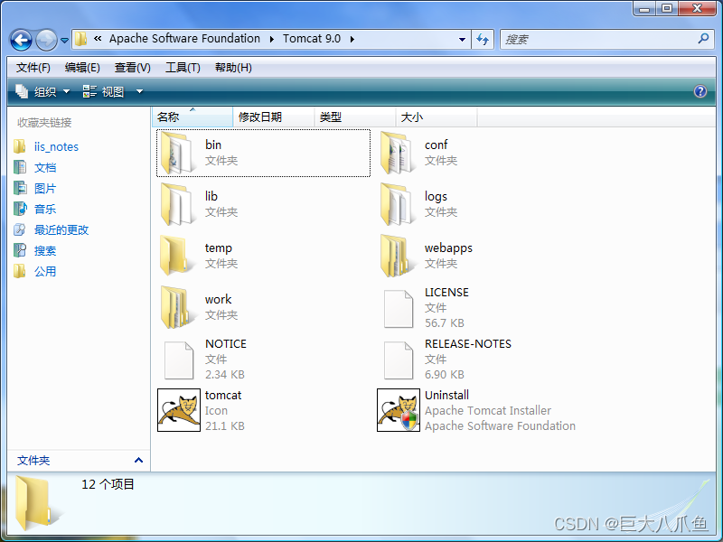Screen dimensions: 723x542
Task: Select the 'RELEASE-NOTES' file name text
Action: coord(467,344)
